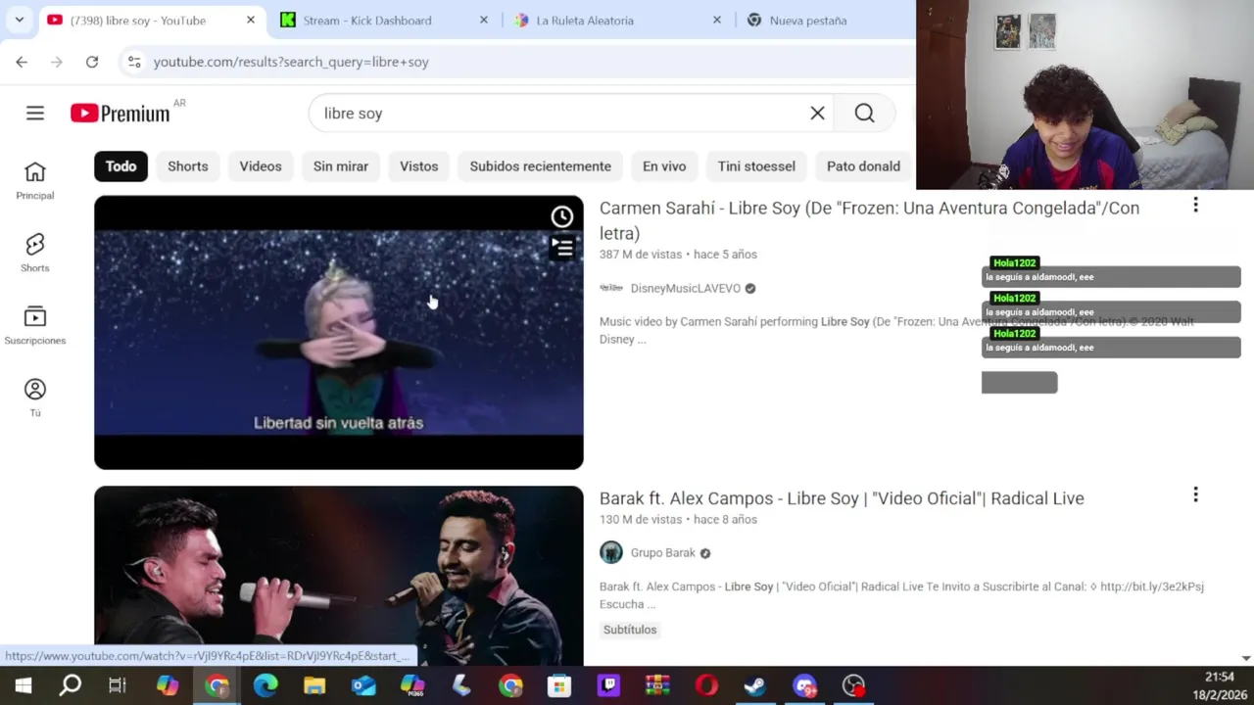
Task: Close the libre soy YouTube tab
Action: tap(251, 20)
